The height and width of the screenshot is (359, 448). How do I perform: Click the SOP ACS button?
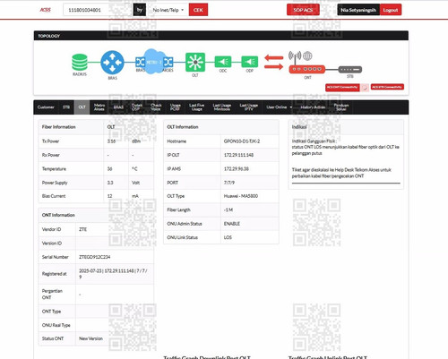[303, 10]
